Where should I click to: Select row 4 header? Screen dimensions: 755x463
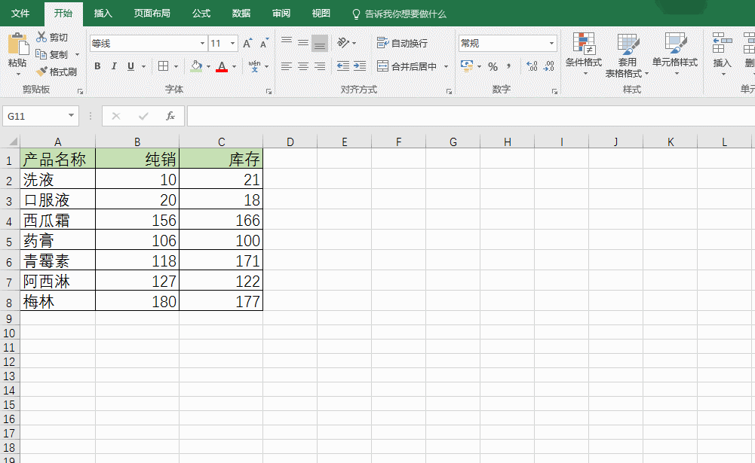pos(10,221)
